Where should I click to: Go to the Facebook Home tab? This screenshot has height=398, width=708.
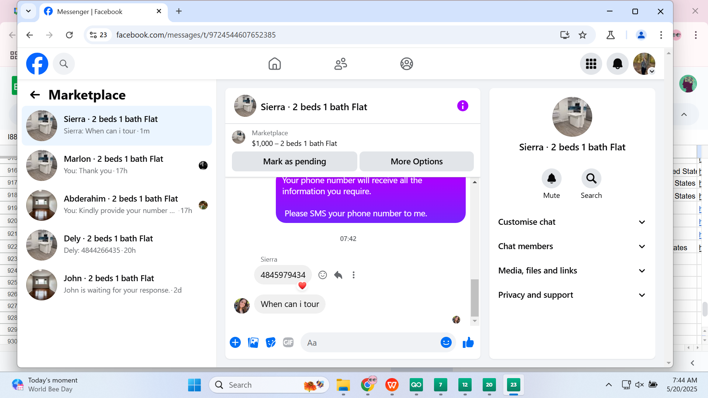point(274,64)
